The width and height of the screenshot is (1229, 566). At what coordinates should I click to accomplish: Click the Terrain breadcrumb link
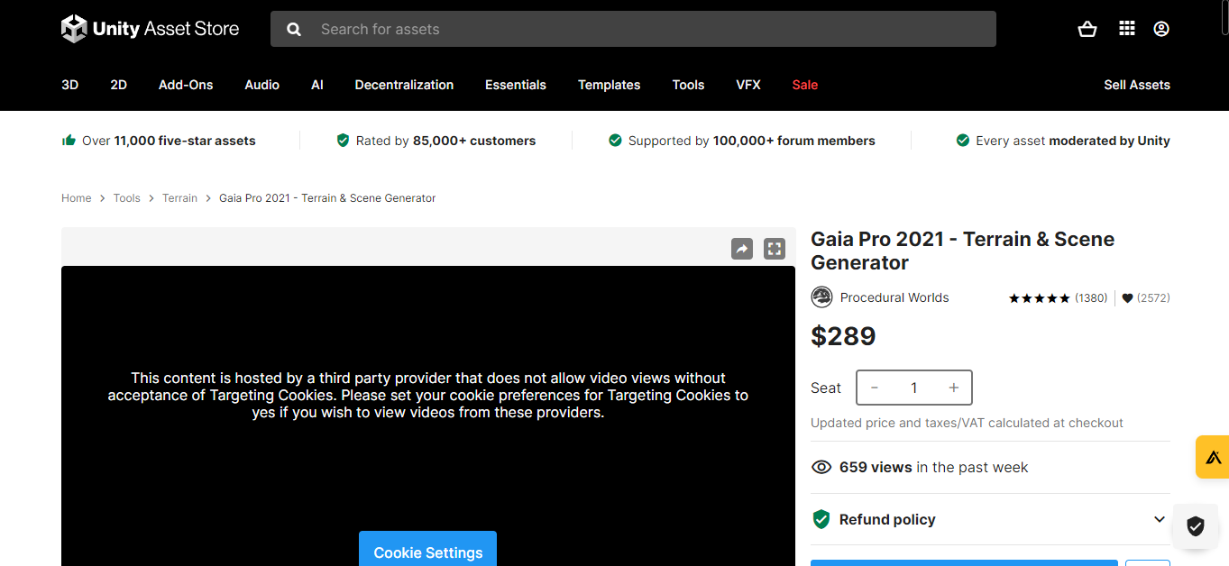pyautogui.click(x=179, y=198)
